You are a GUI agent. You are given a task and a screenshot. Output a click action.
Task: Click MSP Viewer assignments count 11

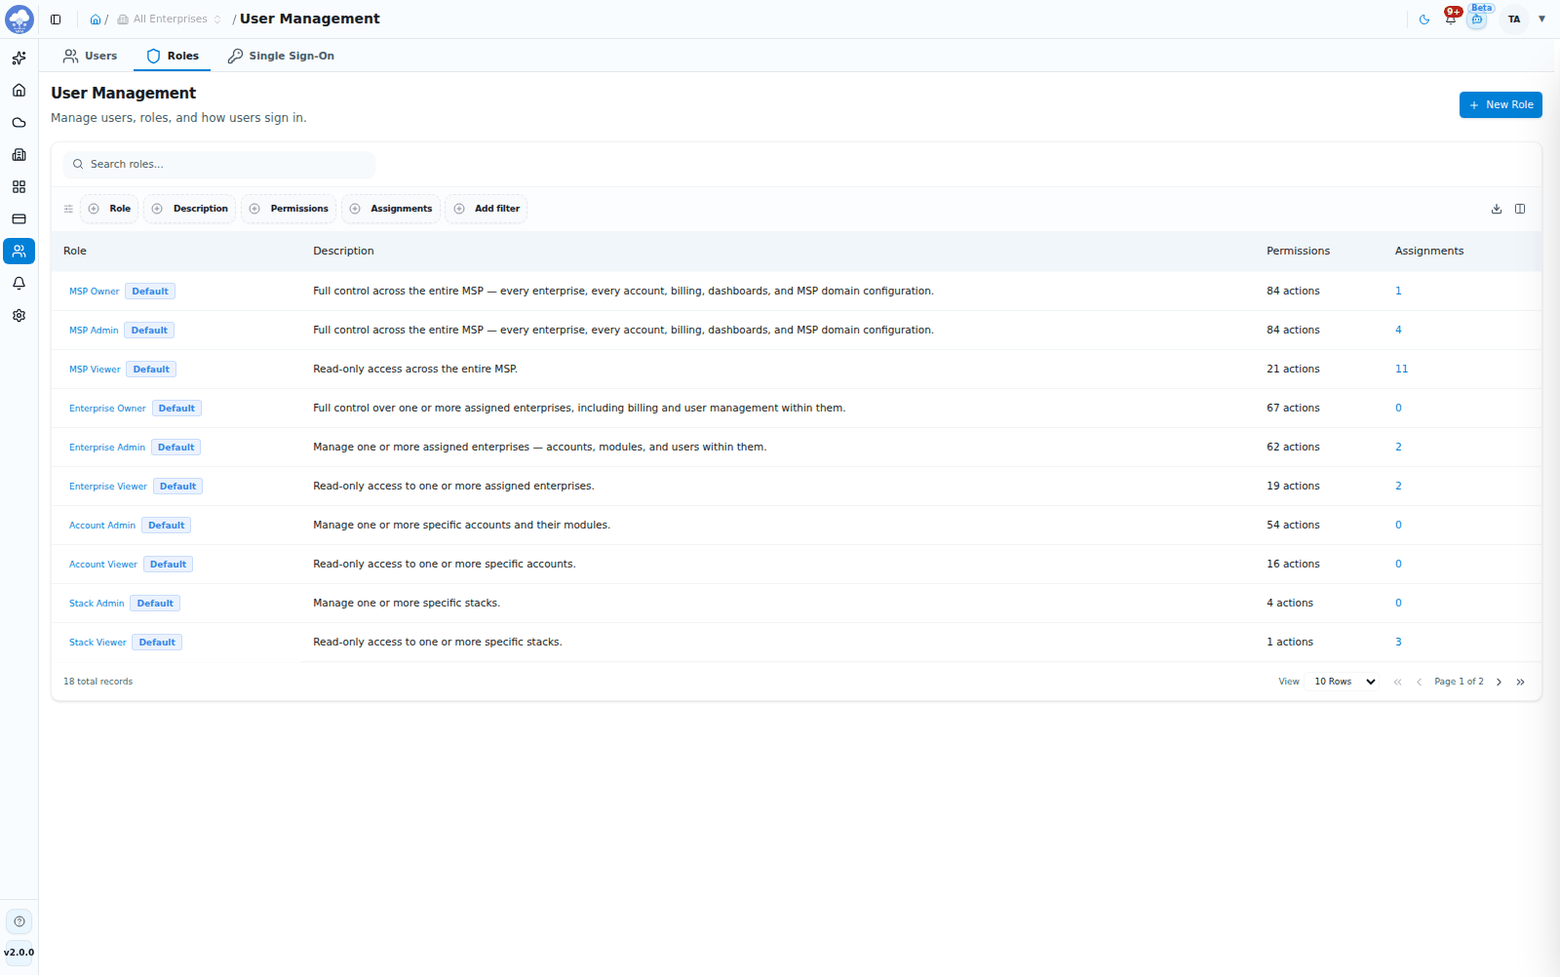(x=1401, y=369)
